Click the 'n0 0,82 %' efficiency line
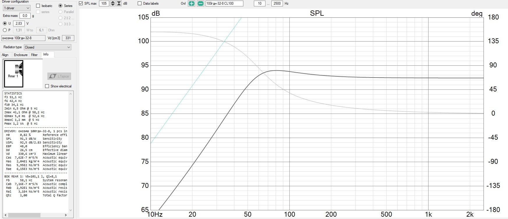The height and width of the screenshot is (219, 508). tap(37, 135)
